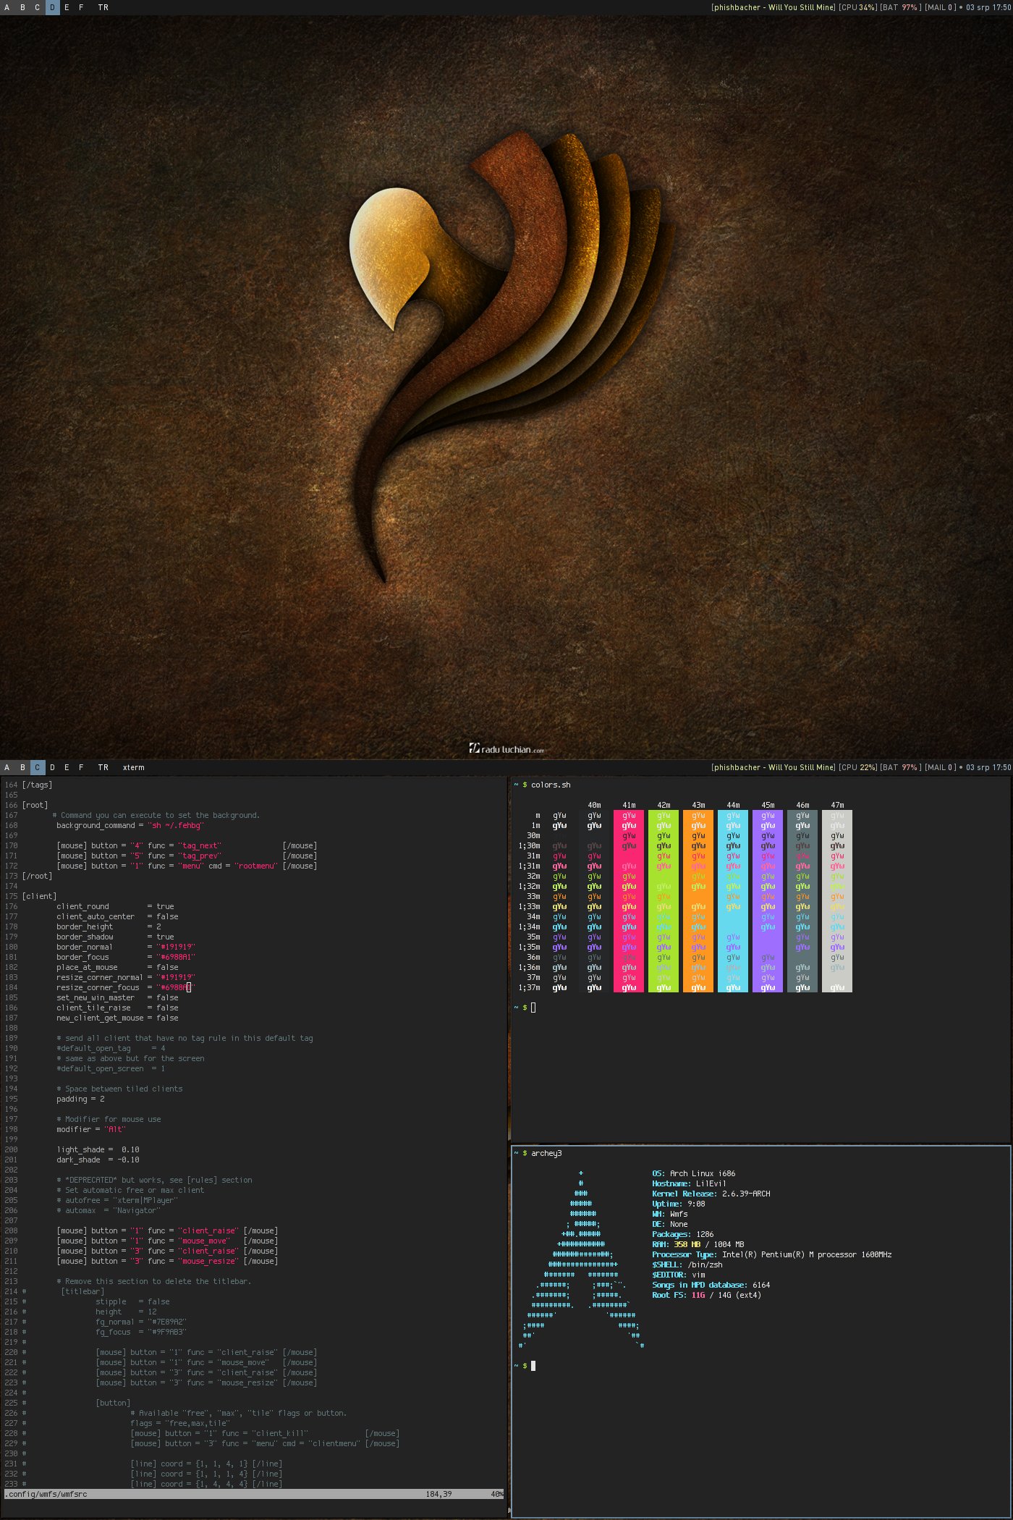Image resolution: width=1013 pixels, height=1520 pixels.
Task: Click the xterm window title in the lower bar
Action: (134, 767)
